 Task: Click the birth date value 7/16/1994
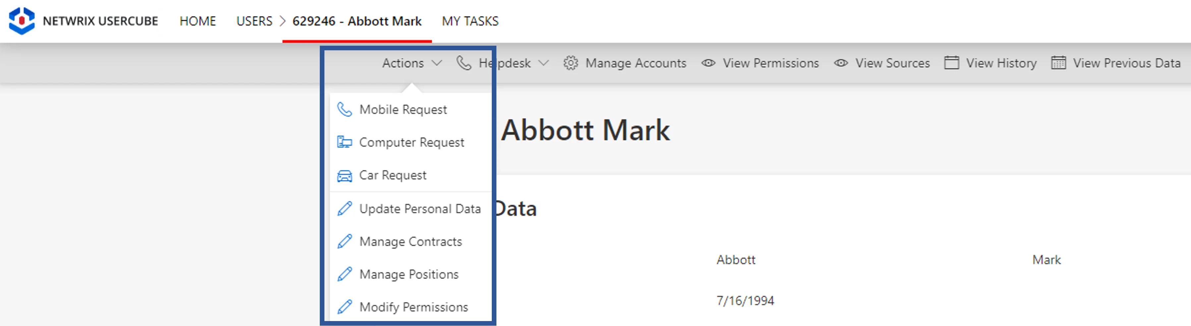745,301
